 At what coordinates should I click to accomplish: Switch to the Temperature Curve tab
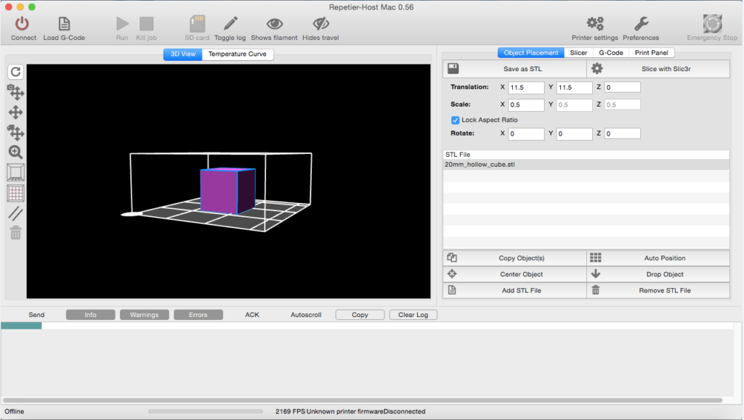[x=238, y=54]
